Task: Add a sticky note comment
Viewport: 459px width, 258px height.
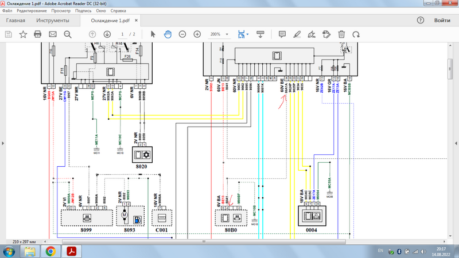Action: (x=282, y=34)
